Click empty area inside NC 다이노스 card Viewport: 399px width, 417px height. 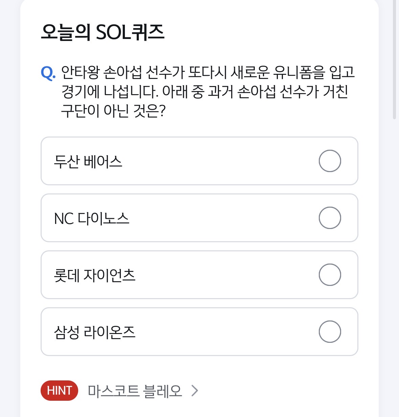coord(220,218)
